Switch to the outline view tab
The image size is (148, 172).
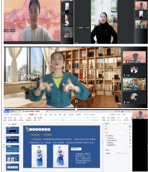(9, 124)
